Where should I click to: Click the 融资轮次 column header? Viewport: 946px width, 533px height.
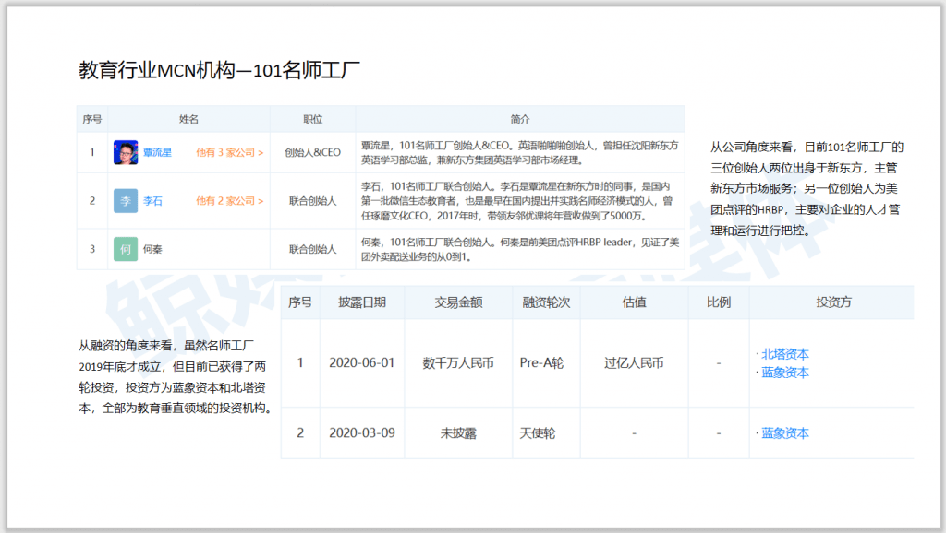click(x=545, y=302)
